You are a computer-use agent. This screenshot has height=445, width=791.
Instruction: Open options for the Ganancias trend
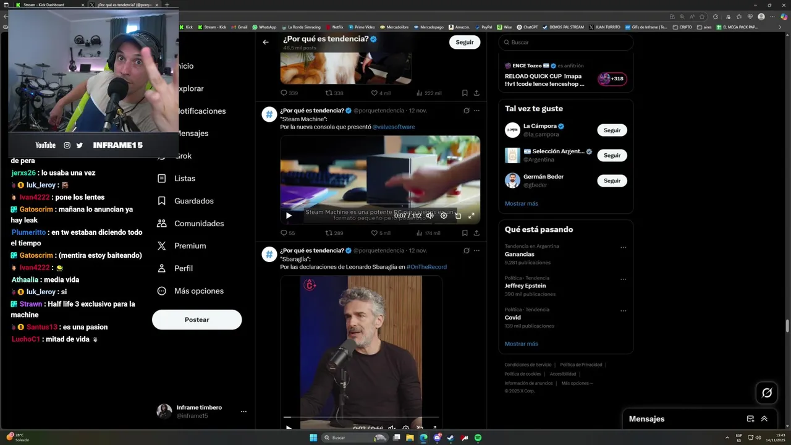[x=623, y=247]
